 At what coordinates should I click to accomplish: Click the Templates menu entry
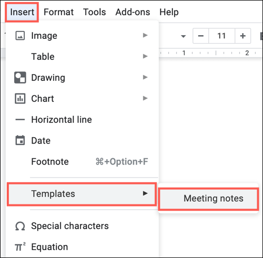[82, 194]
